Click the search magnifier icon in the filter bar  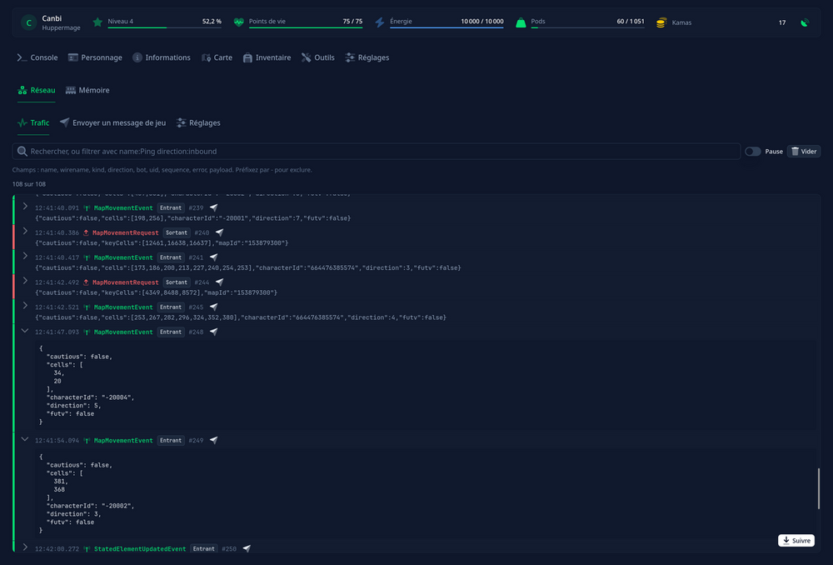click(x=22, y=152)
